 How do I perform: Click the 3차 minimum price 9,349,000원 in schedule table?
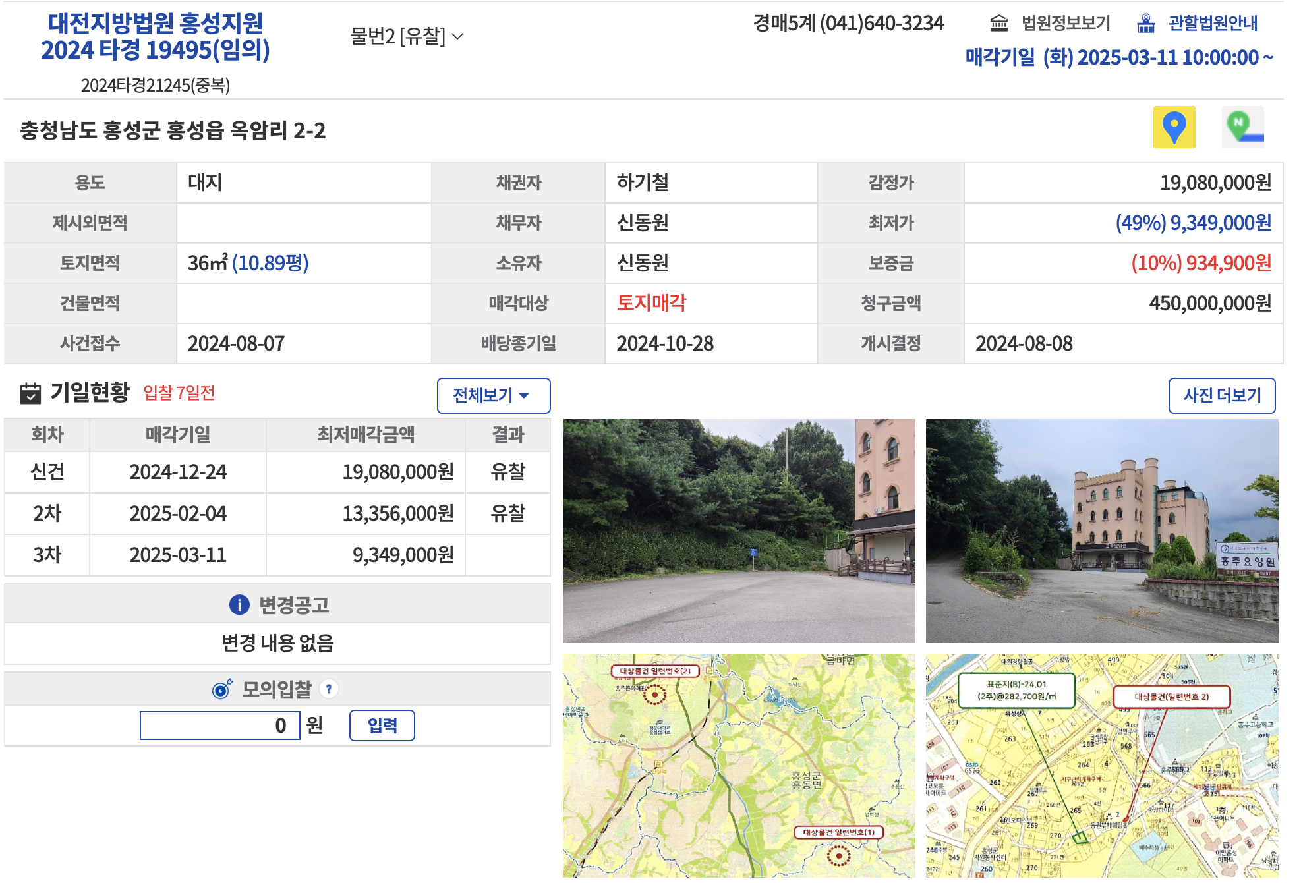403,555
